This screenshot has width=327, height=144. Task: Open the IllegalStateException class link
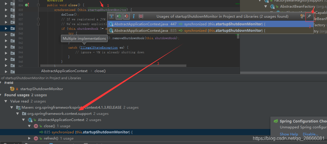pyautogui.click(x=99, y=48)
